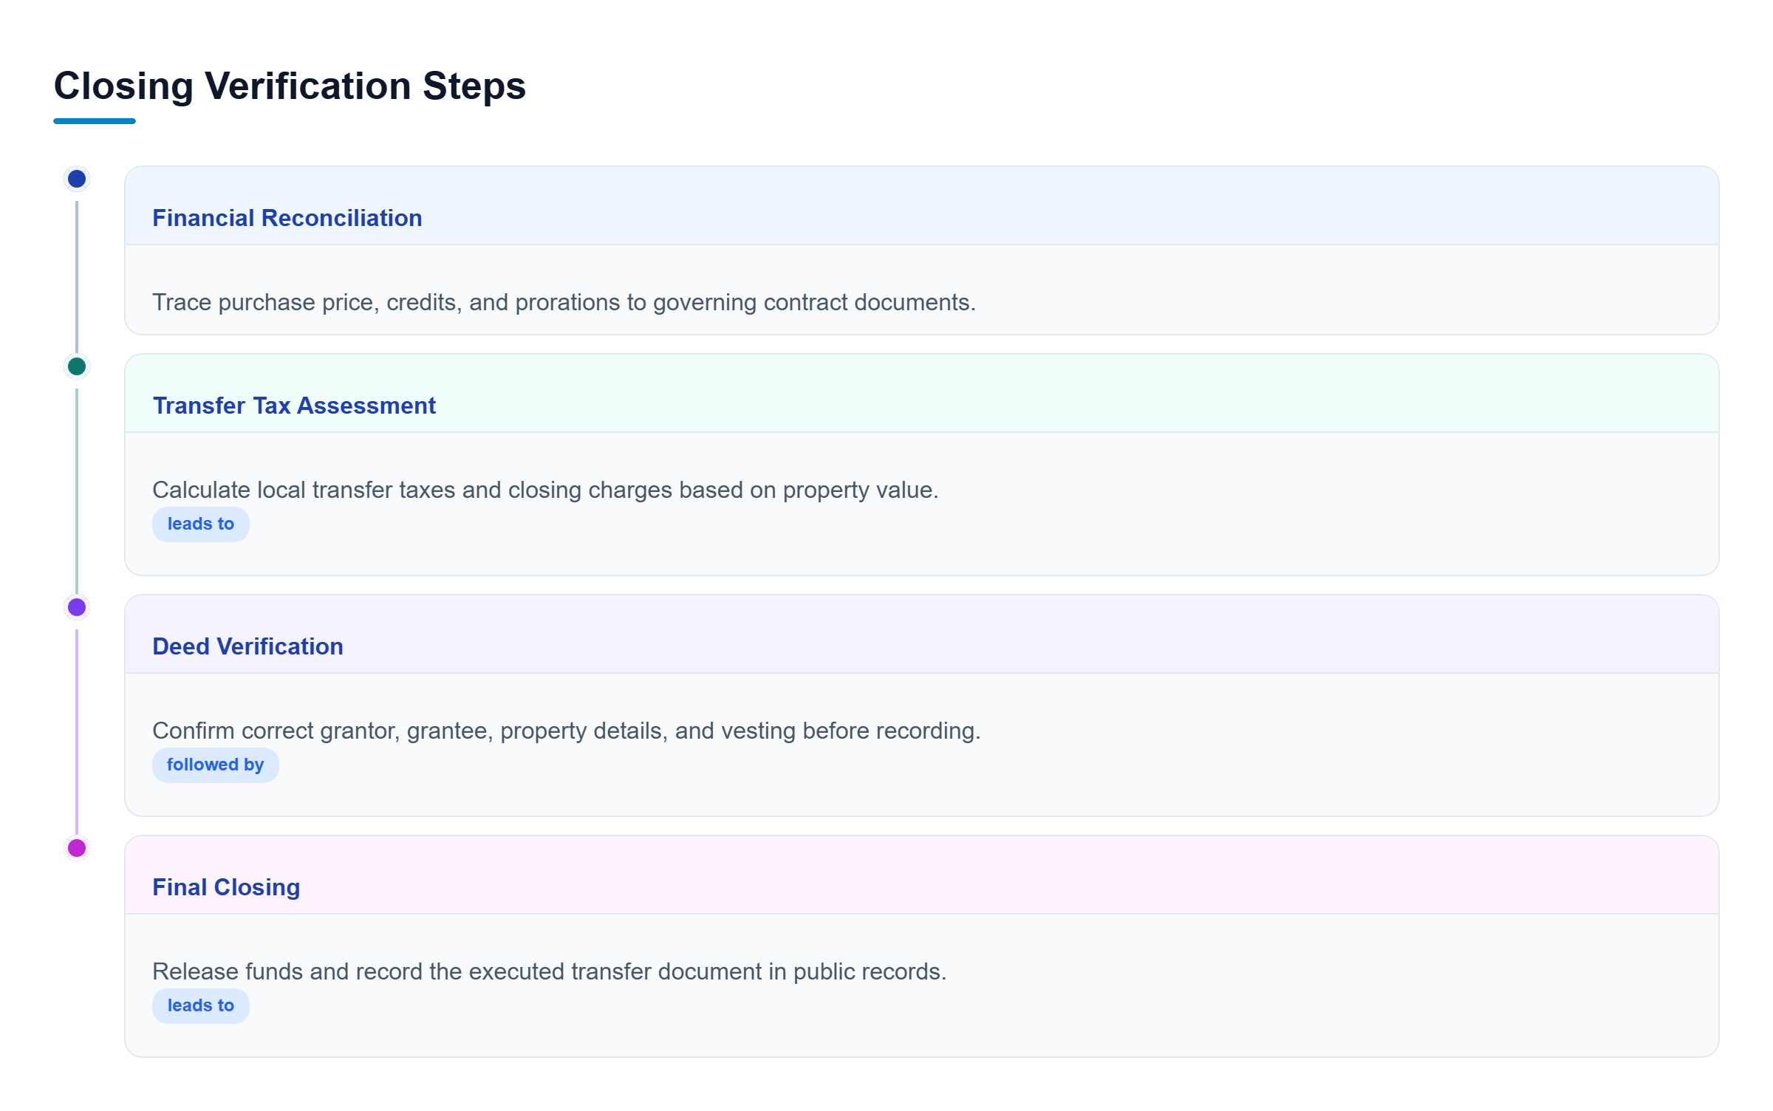Open the Financial Reconciliation heading
Image resolution: width=1773 pixels, height=1111 pixels.
click(287, 218)
